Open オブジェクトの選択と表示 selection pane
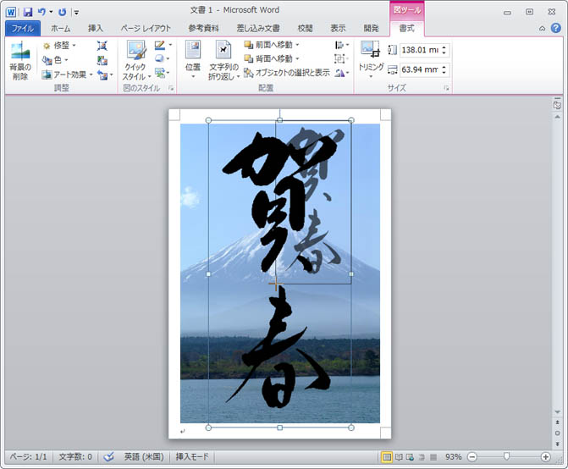 click(287, 73)
